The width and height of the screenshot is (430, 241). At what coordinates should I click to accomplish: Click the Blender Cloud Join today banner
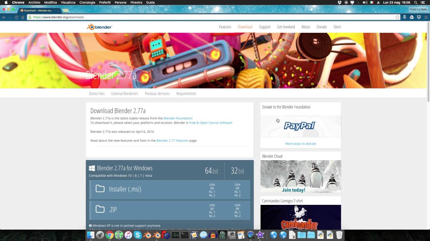coord(301,176)
